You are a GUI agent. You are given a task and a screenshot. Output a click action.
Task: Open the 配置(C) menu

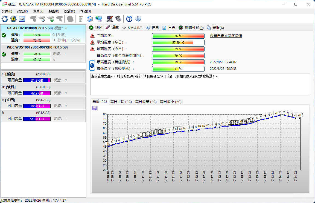click(x=70, y=11)
